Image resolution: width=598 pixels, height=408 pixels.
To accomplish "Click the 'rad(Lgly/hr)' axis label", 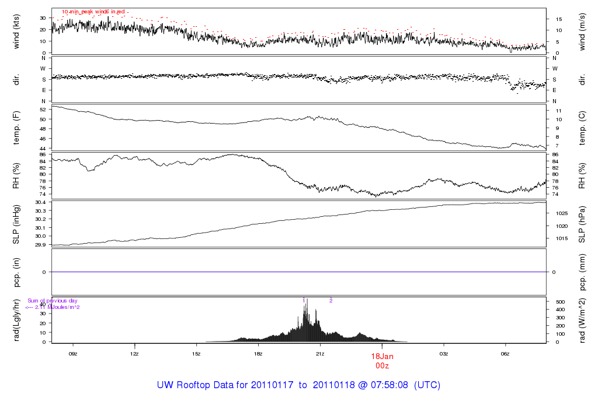I will (16, 320).
